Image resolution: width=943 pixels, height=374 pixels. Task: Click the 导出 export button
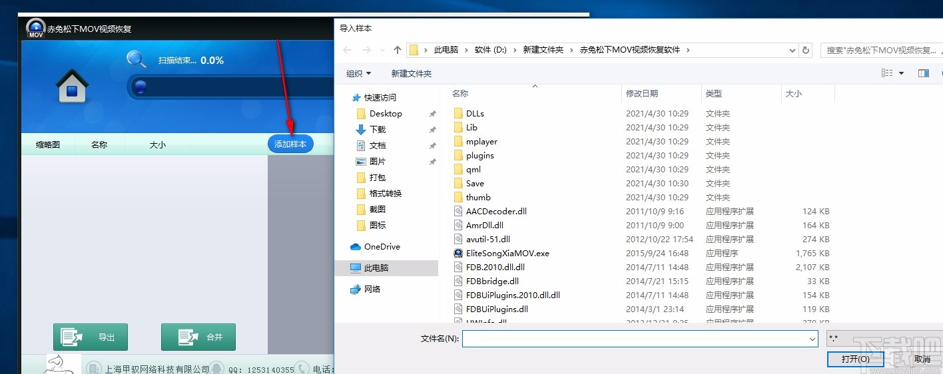91,337
